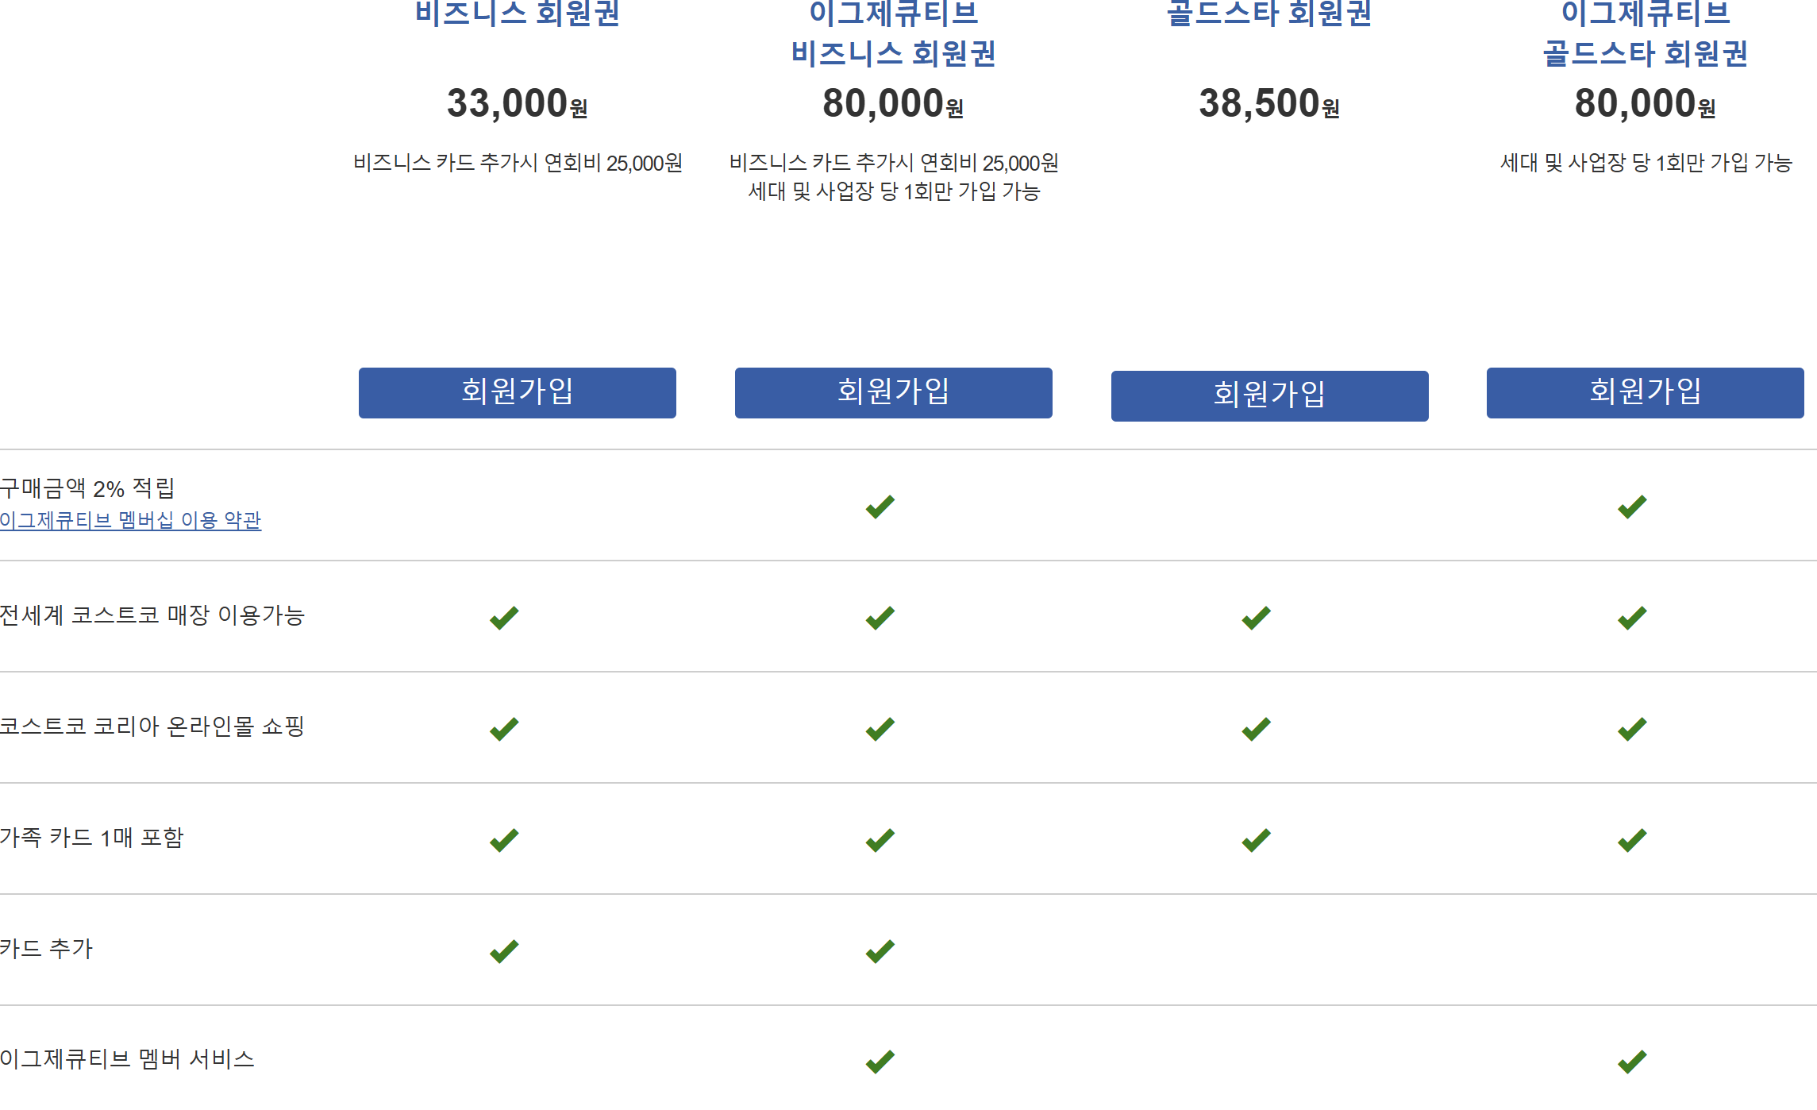The width and height of the screenshot is (1817, 1110).
Task: Click 회원가입 button under 이그제큐티브 골드스타 회원권
Action: [x=1645, y=392]
